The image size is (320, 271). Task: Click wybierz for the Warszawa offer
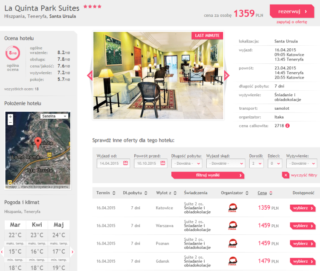pos(303,226)
